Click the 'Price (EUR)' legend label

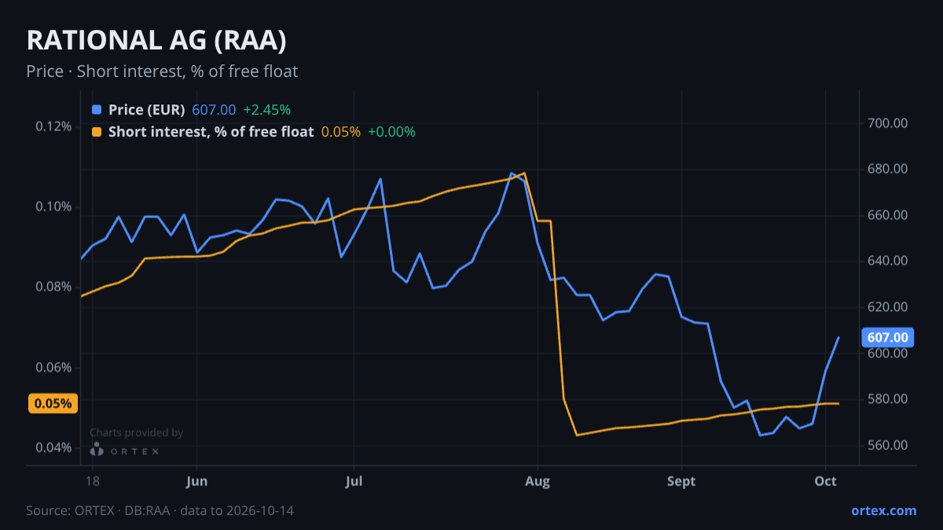tap(147, 110)
